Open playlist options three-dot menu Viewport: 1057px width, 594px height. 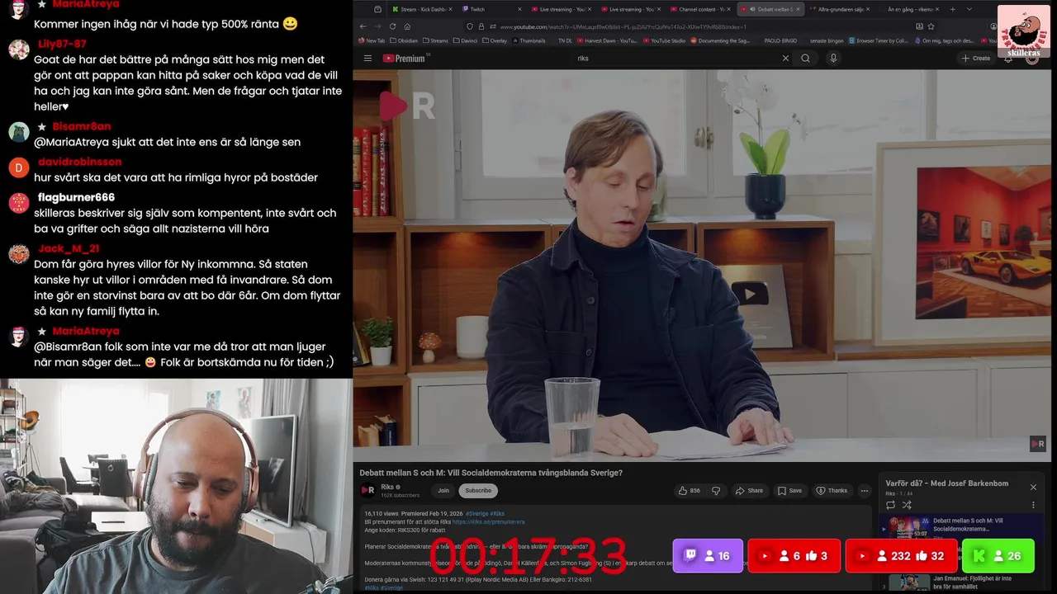pos(1033,505)
